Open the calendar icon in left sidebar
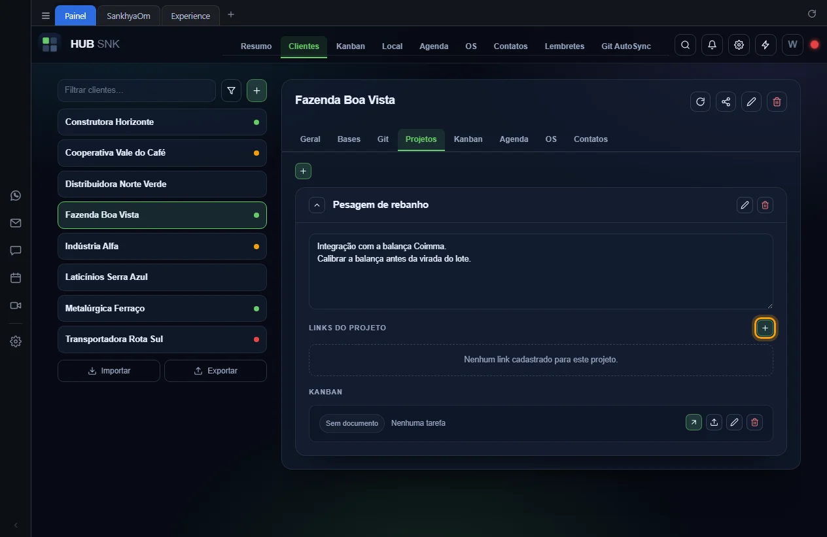This screenshot has width=827, height=537. coord(16,278)
